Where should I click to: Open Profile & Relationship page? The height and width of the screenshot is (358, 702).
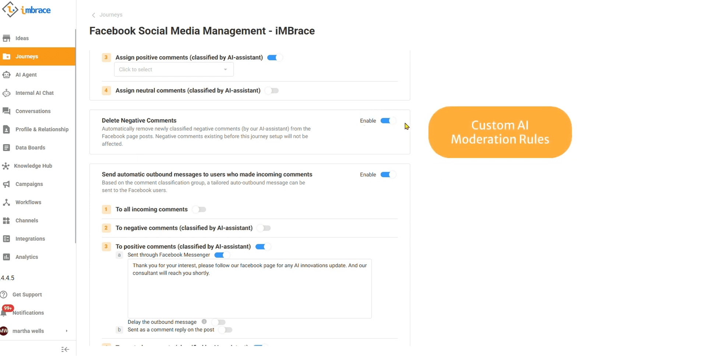[x=38, y=129]
